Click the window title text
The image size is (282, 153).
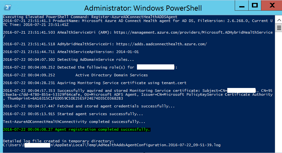[x=143, y=8]
